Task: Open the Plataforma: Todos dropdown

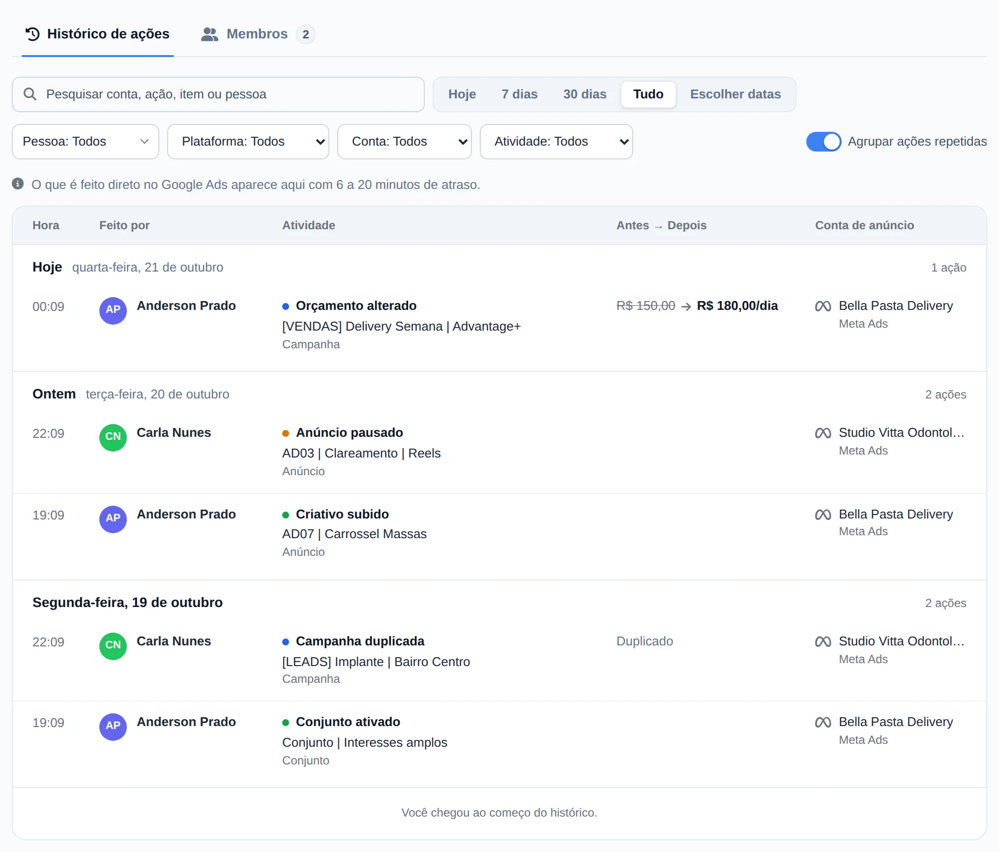Action: 248,142
